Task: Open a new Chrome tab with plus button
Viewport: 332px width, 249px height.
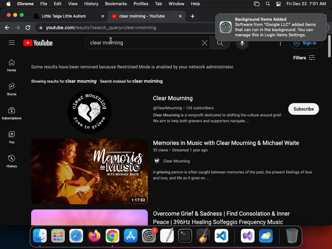Action: (193, 16)
